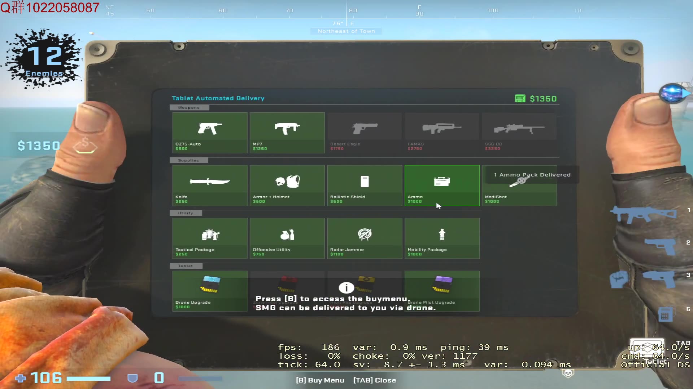Select the Armor + Helmet supply item

coord(287,185)
